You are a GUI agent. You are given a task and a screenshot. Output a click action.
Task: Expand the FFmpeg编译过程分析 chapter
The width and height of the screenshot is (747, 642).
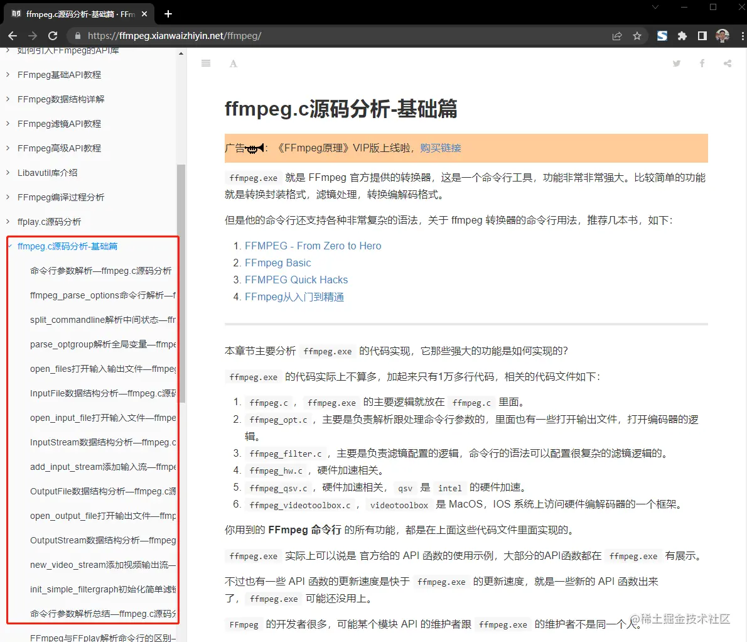pos(8,197)
